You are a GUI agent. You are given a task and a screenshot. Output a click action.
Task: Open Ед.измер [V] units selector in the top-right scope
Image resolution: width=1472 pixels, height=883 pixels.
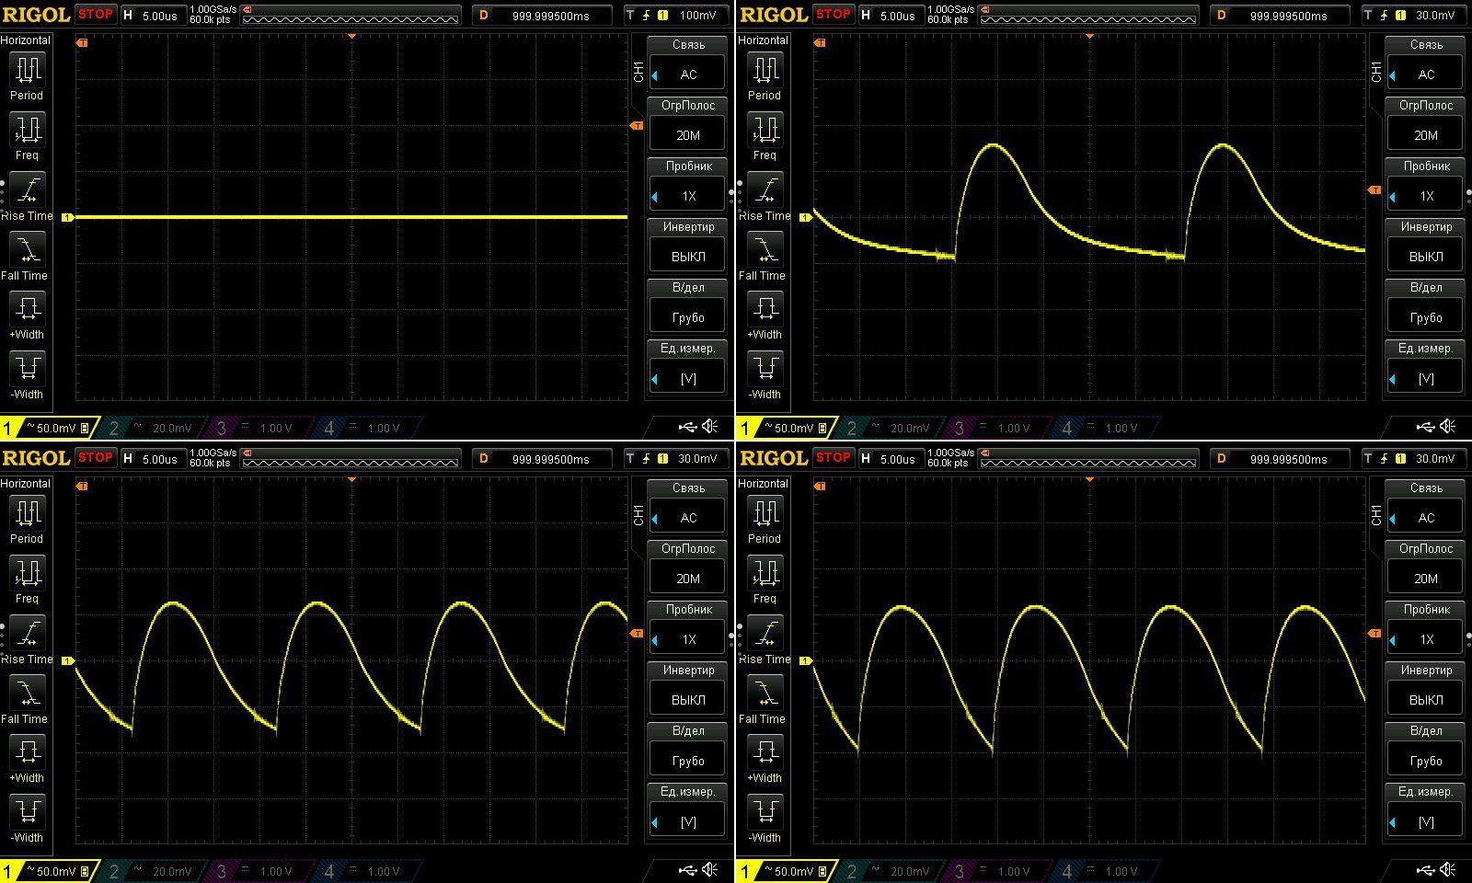click(1426, 368)
